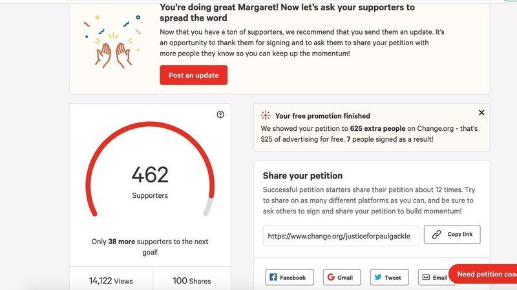Click the Post an update button
Viewport: 517px width, 290px height.
[x=193, y=75]
